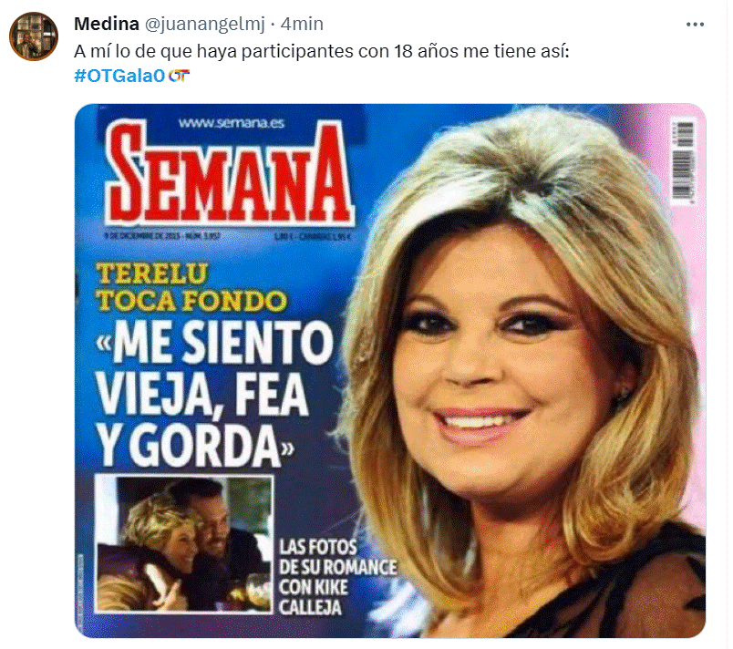
Task: Open the #OTGala0 hashtag
Action: [119, 76]
